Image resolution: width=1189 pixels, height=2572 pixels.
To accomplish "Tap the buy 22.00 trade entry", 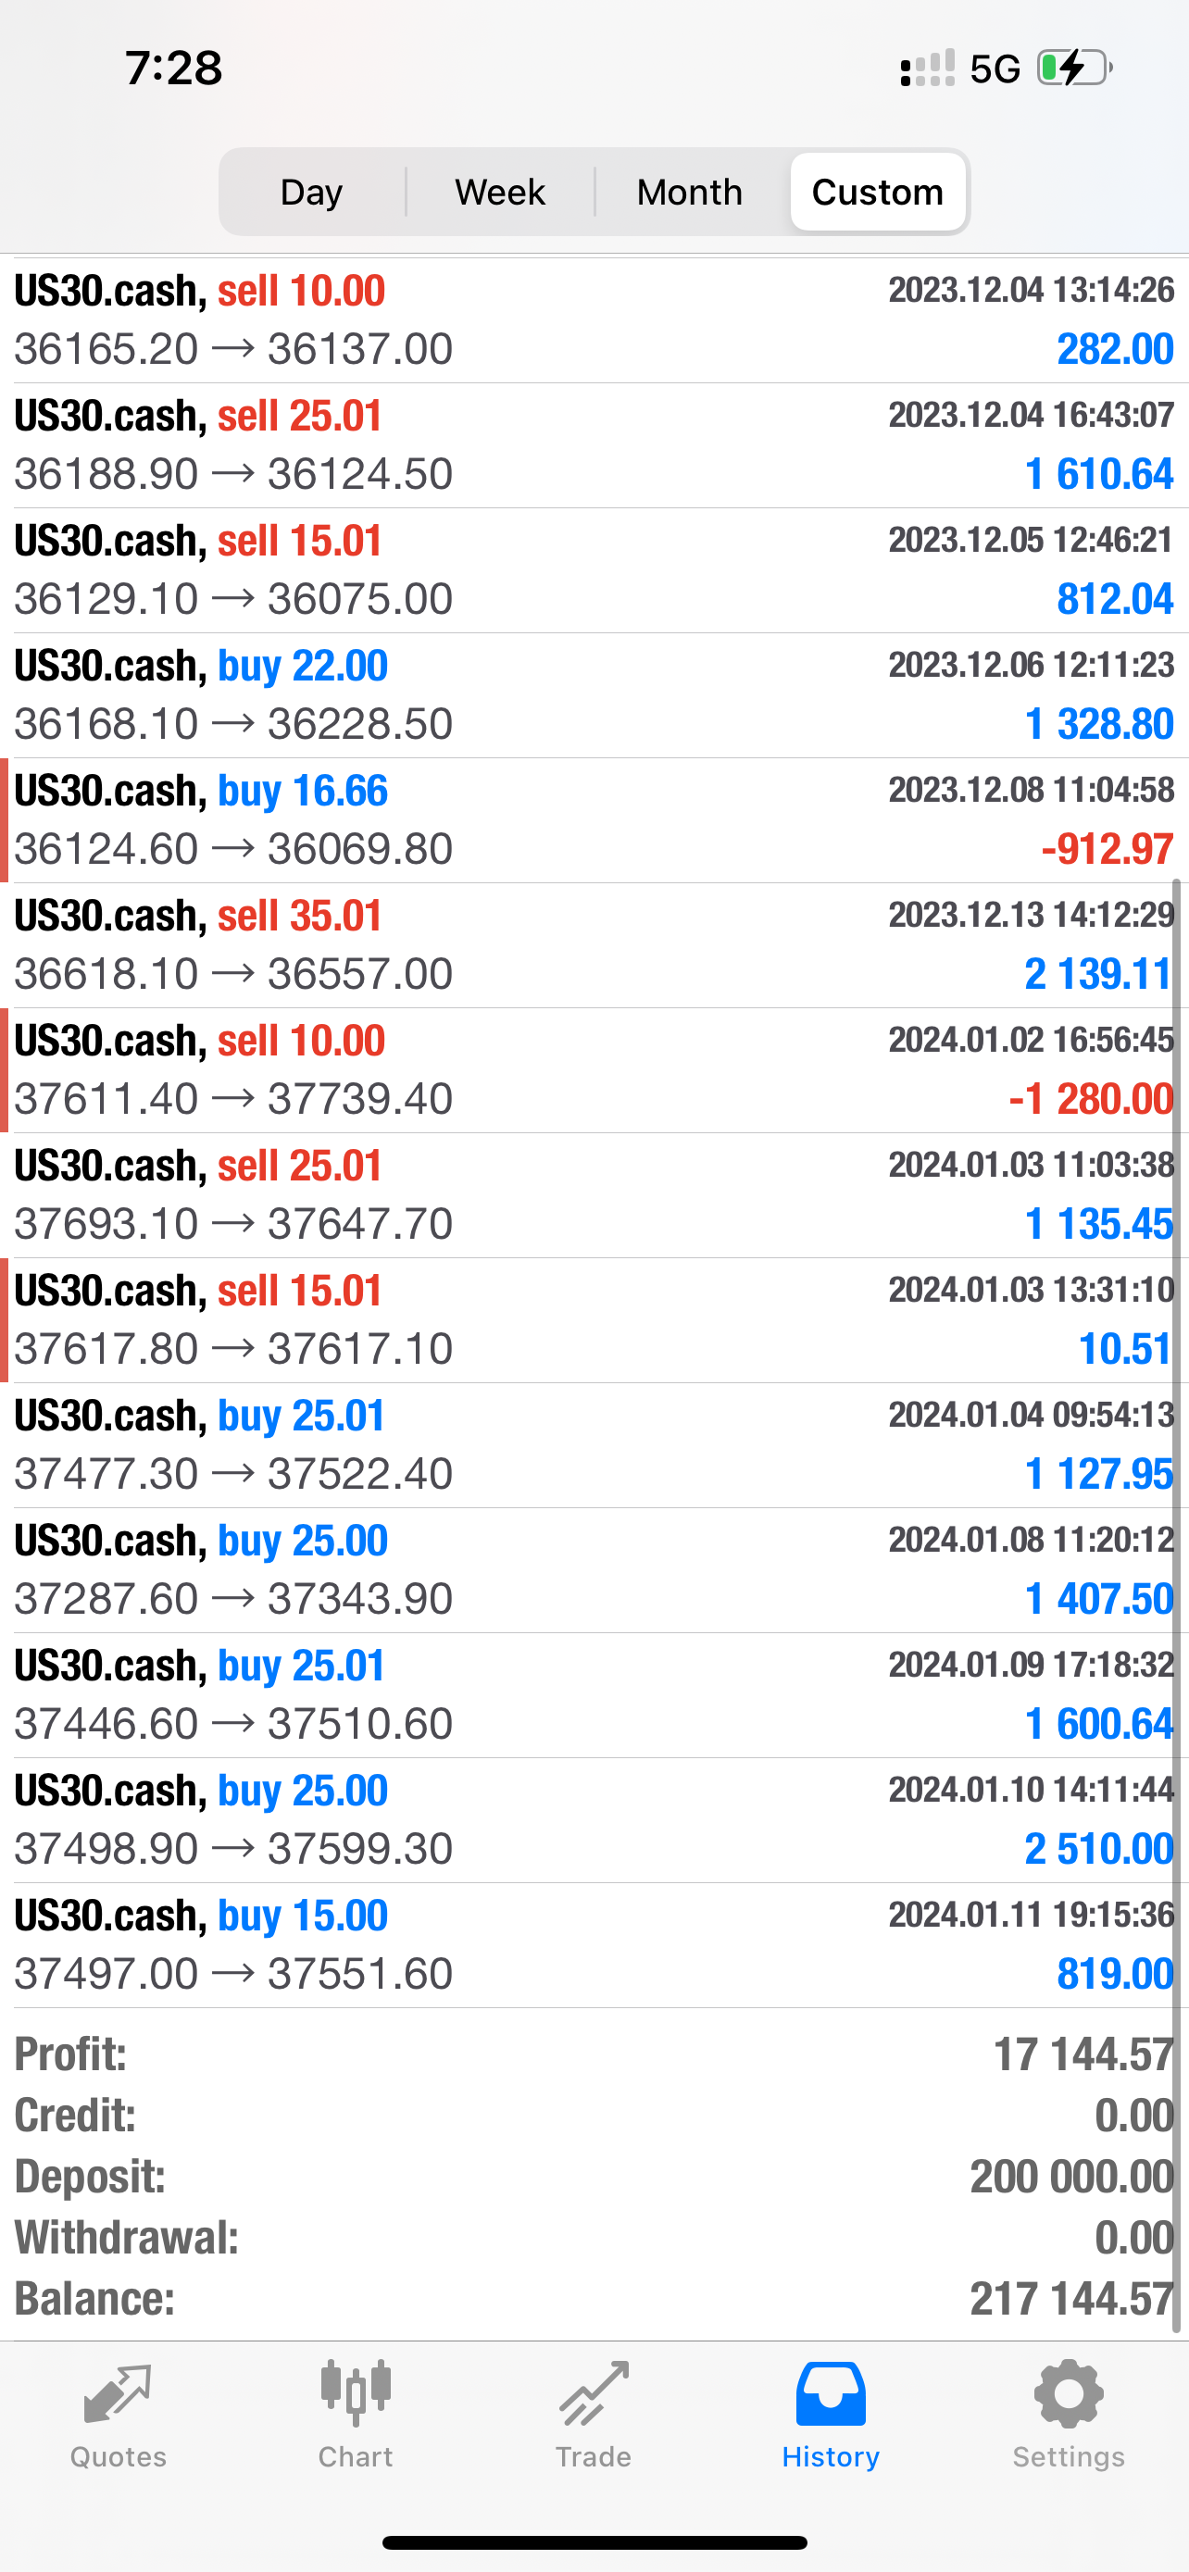I will tap(594, 695).
